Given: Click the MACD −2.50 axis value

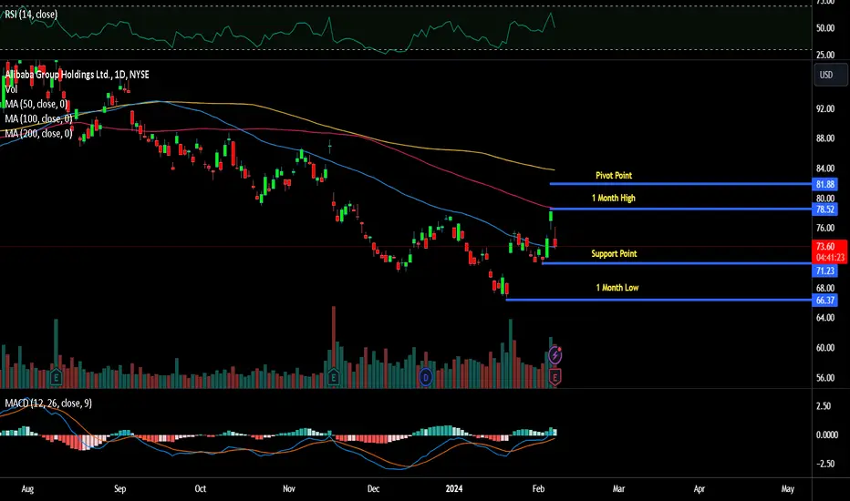Looking at the screenshot, I should (x=824, y=464).
